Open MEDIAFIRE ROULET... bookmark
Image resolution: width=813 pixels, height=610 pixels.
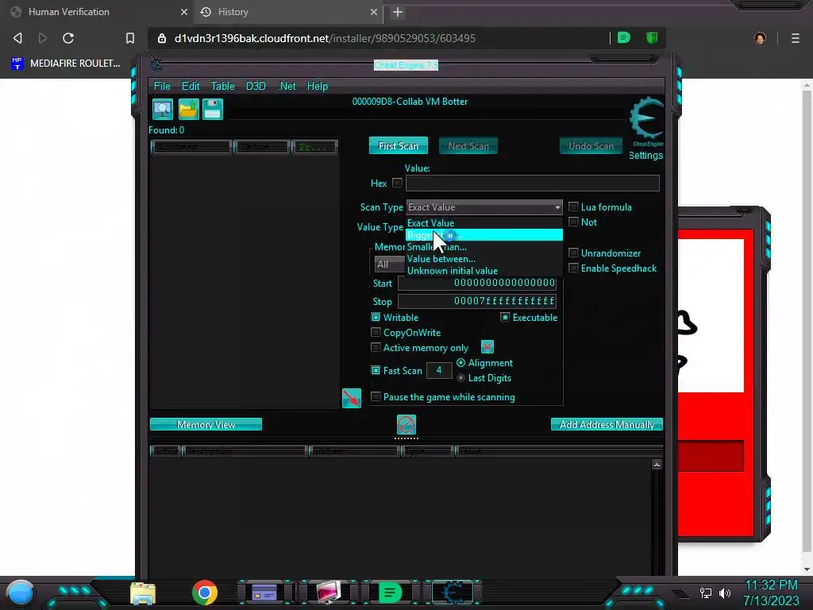point(65,64)
